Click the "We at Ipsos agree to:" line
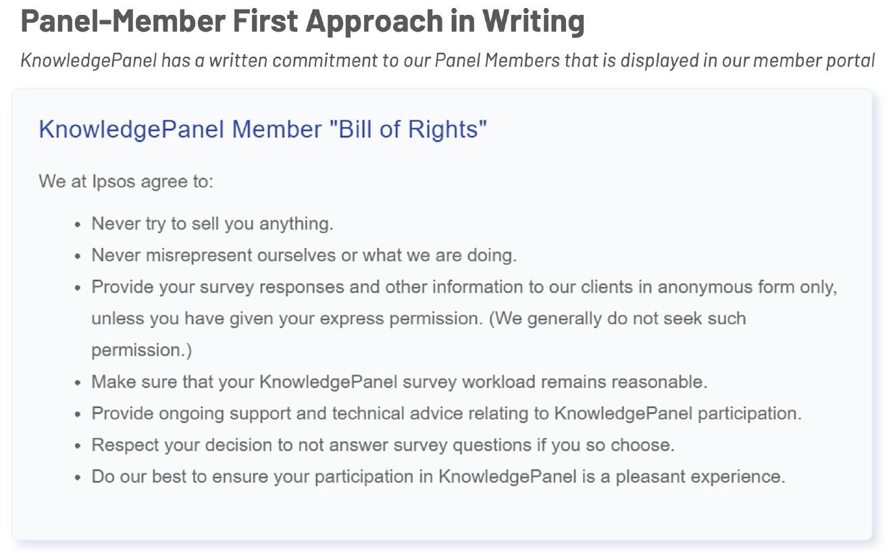This screenshot has width=891, height=552. pyautogui.click(x=126, y=182)
